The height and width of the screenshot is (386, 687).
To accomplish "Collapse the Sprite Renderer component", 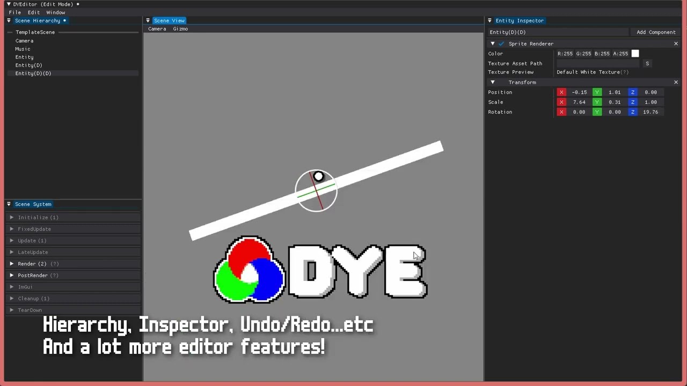I will point(493,43).
